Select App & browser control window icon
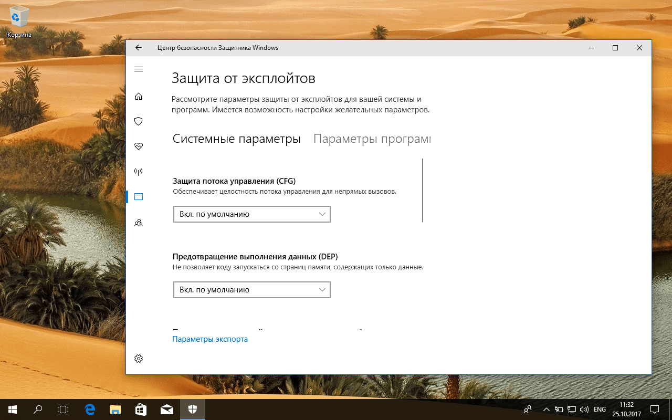Screen dimensions: 672x420 (139, 197)
